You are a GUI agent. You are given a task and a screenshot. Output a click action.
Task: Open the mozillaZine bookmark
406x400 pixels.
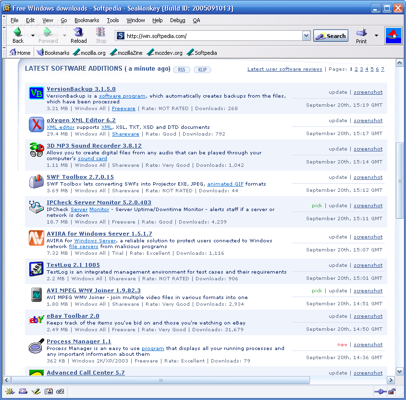(x=126, y=52)
